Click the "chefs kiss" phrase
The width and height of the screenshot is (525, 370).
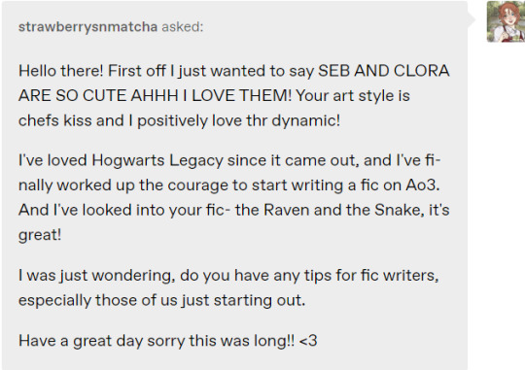click(54, 120)
